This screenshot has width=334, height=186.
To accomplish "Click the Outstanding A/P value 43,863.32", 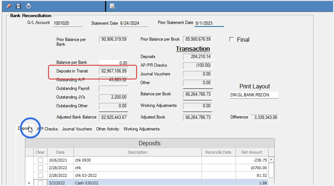I will point(114,80).
